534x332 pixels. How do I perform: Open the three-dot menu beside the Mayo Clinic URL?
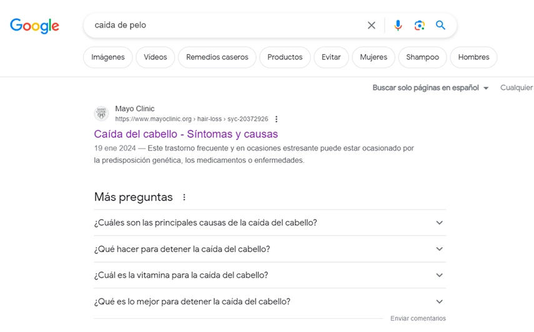276,119
